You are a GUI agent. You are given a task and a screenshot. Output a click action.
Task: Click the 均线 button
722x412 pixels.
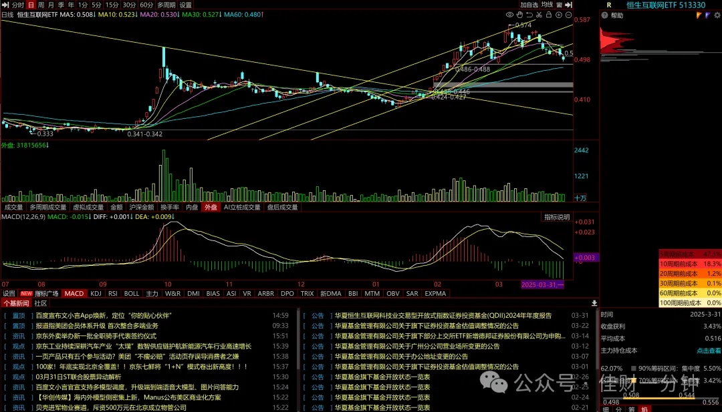[x=547, y=5]
